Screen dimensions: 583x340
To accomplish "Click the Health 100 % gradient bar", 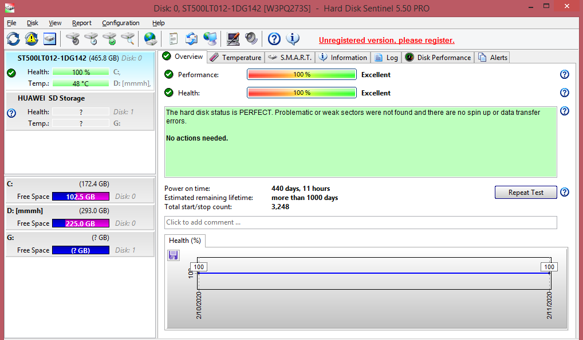I will [x=302, y=93].
